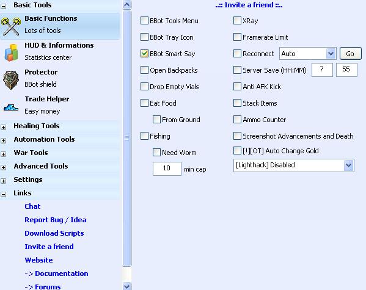Enable BBot Tools Menu checkbox
Viewport: 366px width, 290px height.
coord(144,21)
